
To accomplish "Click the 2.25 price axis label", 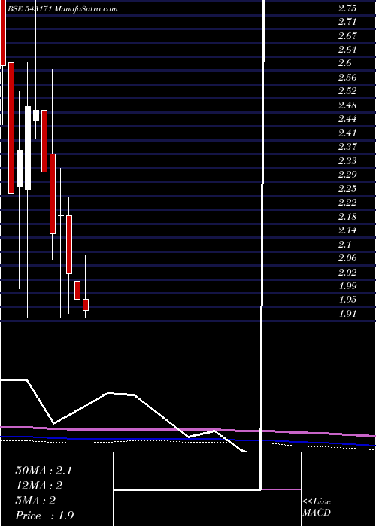I will [x=347, y=189].
